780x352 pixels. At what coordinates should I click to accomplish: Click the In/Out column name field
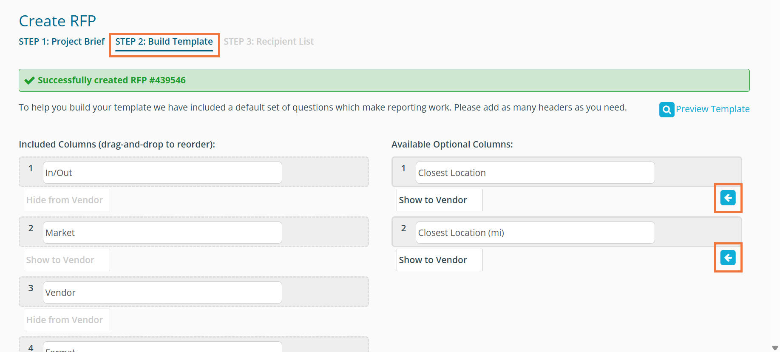[162, 173]
